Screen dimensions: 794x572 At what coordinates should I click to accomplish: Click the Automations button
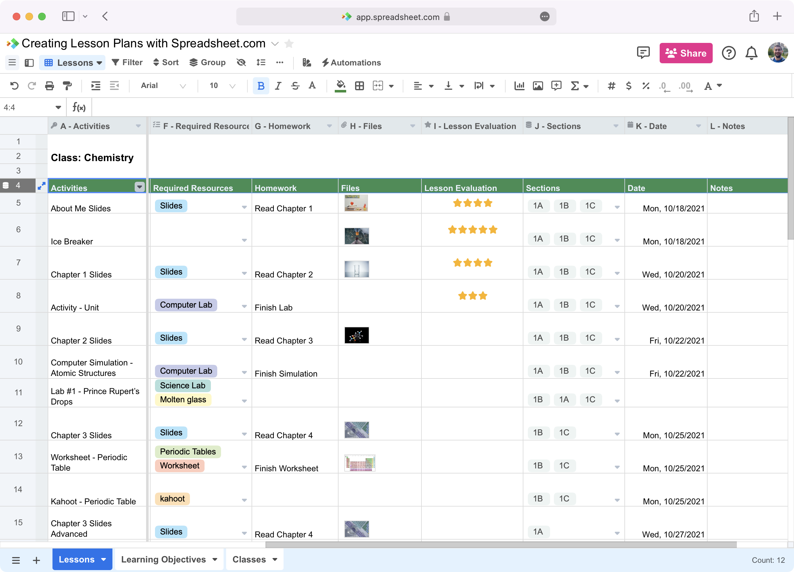pos(351,63)
